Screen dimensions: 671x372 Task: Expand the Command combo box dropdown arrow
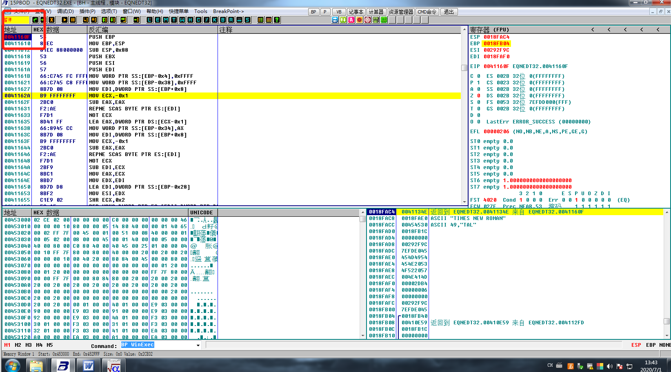(x=198, y=345)
